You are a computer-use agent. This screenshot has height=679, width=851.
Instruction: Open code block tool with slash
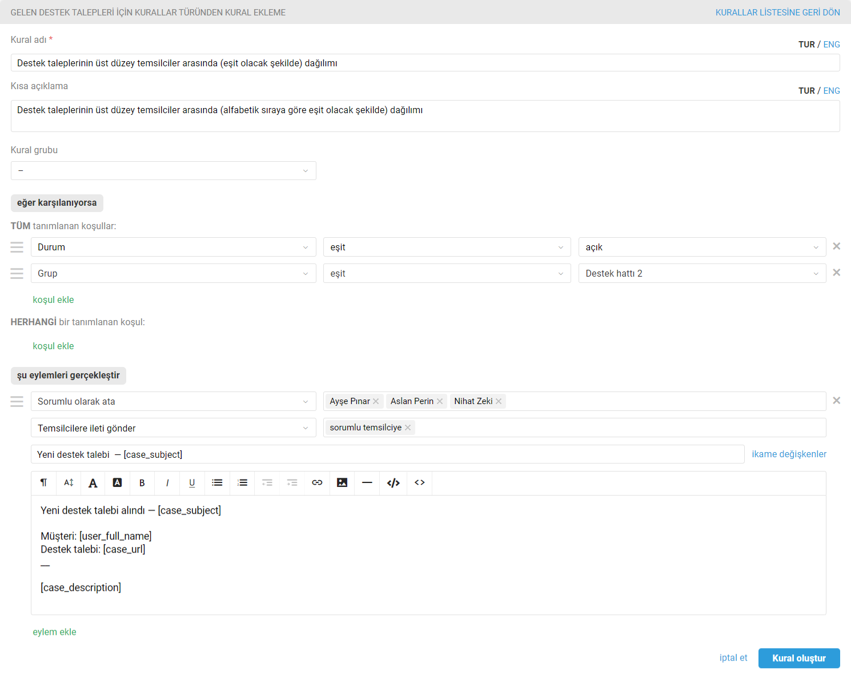394,483
